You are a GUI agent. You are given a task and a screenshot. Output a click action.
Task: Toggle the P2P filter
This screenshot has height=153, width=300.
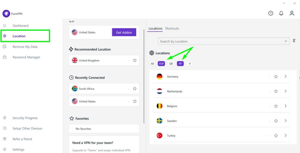coord(161,64)
